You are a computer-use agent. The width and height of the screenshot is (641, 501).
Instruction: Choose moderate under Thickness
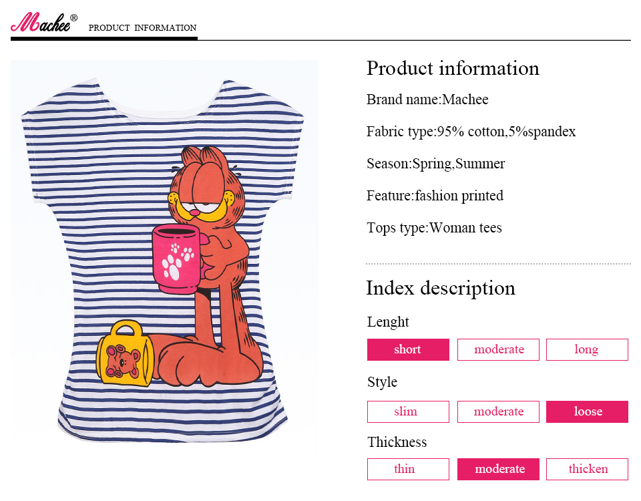pos(498,469)
